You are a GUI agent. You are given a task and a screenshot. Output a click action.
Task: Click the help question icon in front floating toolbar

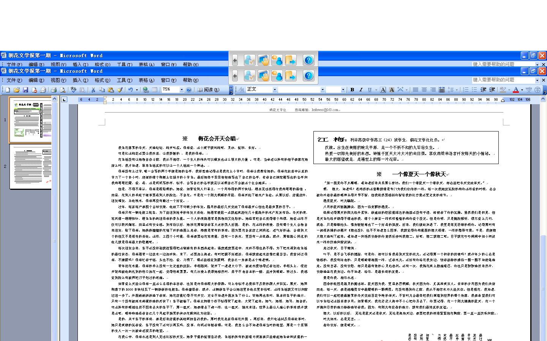pyautogui.click(x=308, y=75)
